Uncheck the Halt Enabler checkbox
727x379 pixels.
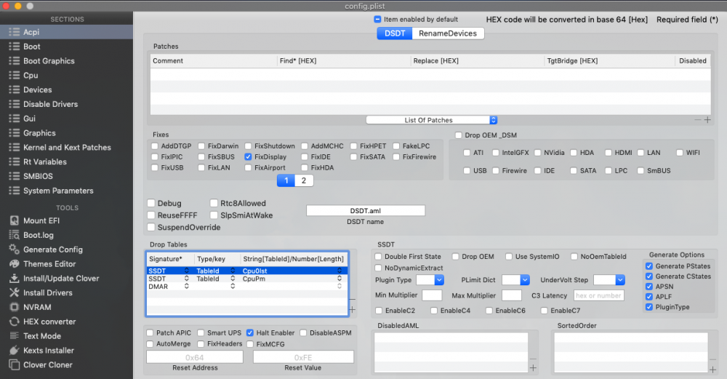[x=250, y=332]
